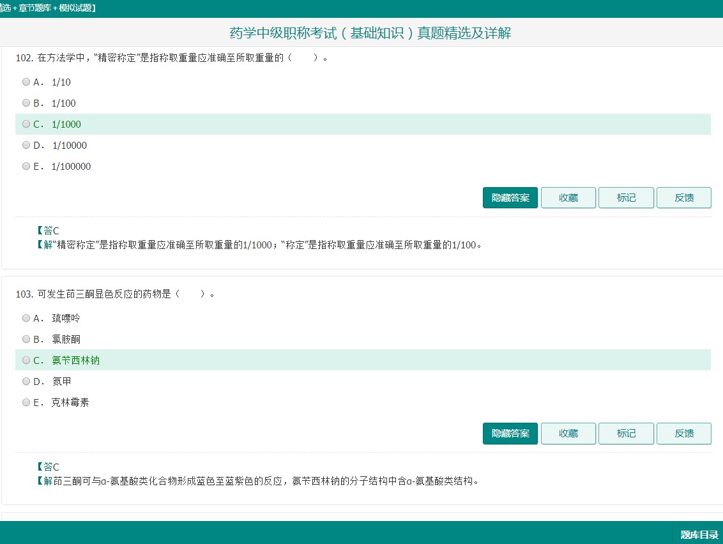Viewport: 723px width, 544px height.
Task: Click 反馈 button under question 102
Action: 684,198
